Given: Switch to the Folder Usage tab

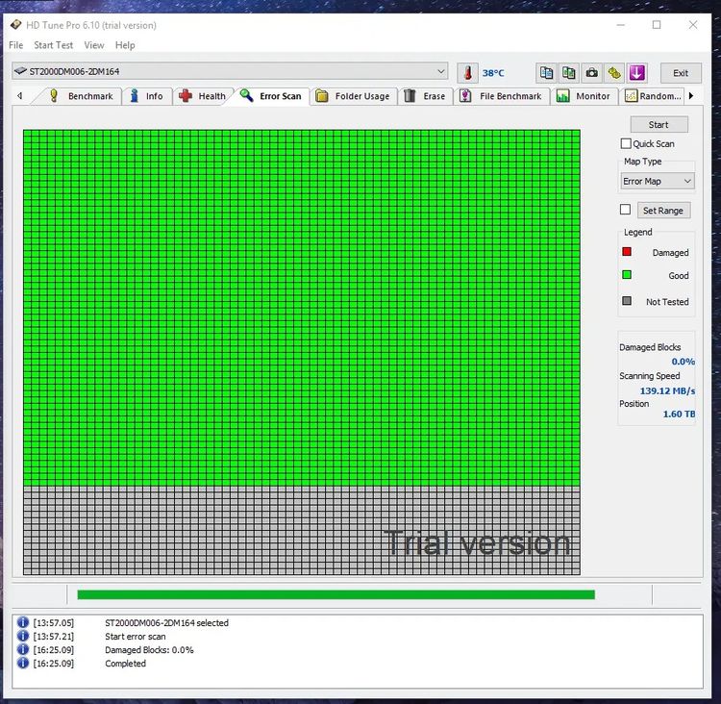Looking at the screenshot, I should 354,96.
